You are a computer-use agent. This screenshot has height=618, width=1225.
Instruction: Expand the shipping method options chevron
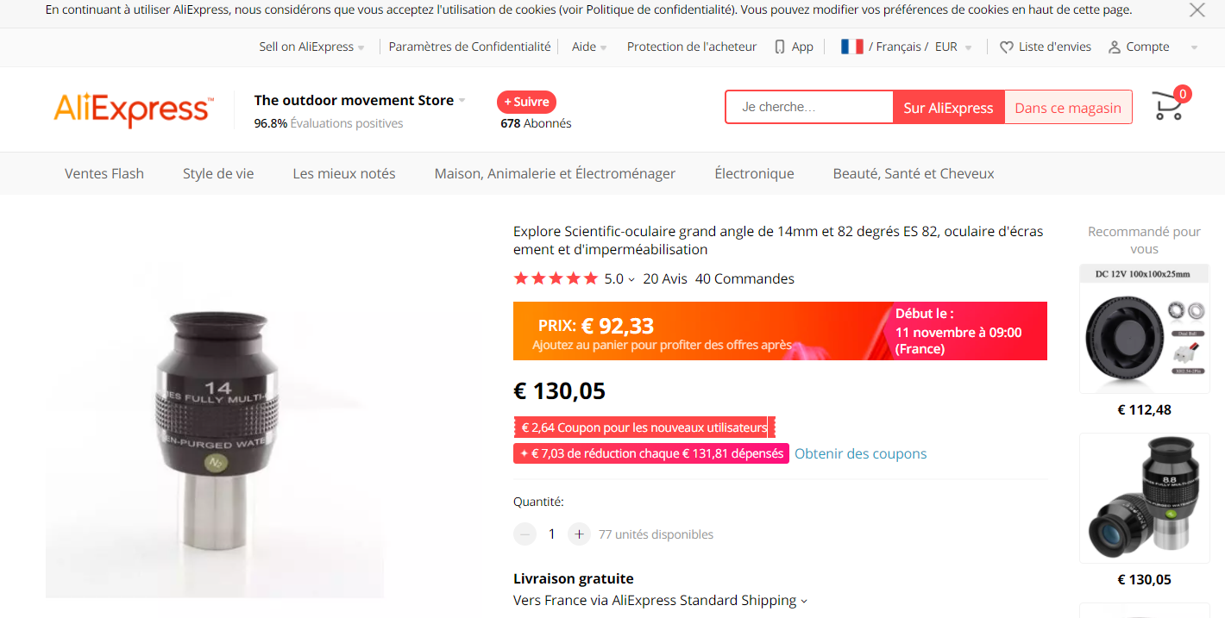[x=804, y=601]
